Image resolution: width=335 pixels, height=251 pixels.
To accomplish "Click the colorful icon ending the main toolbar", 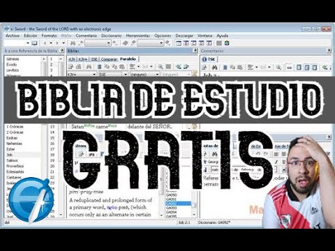I will click(227, 43).
